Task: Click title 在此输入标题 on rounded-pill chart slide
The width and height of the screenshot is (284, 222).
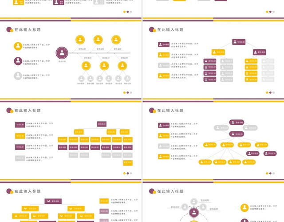Action: (x=170, y=111)
